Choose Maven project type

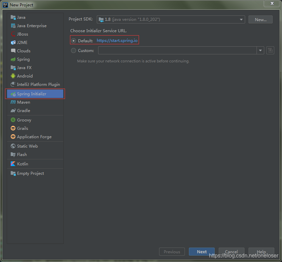tap(35, 102)
